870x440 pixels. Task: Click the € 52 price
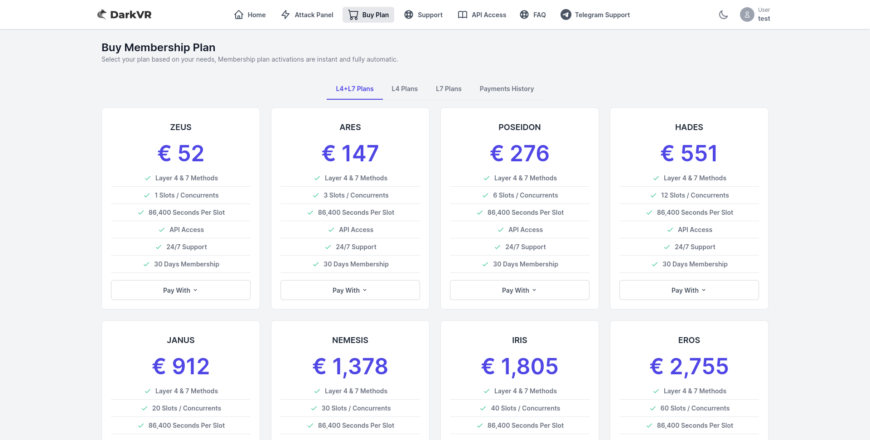click(x=181, y=153)
